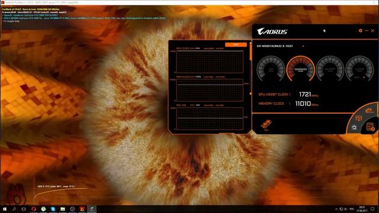This screenshot has height=213, width=379.
Task: Open the graphics card model dropdown
Action: coord(303,46)
